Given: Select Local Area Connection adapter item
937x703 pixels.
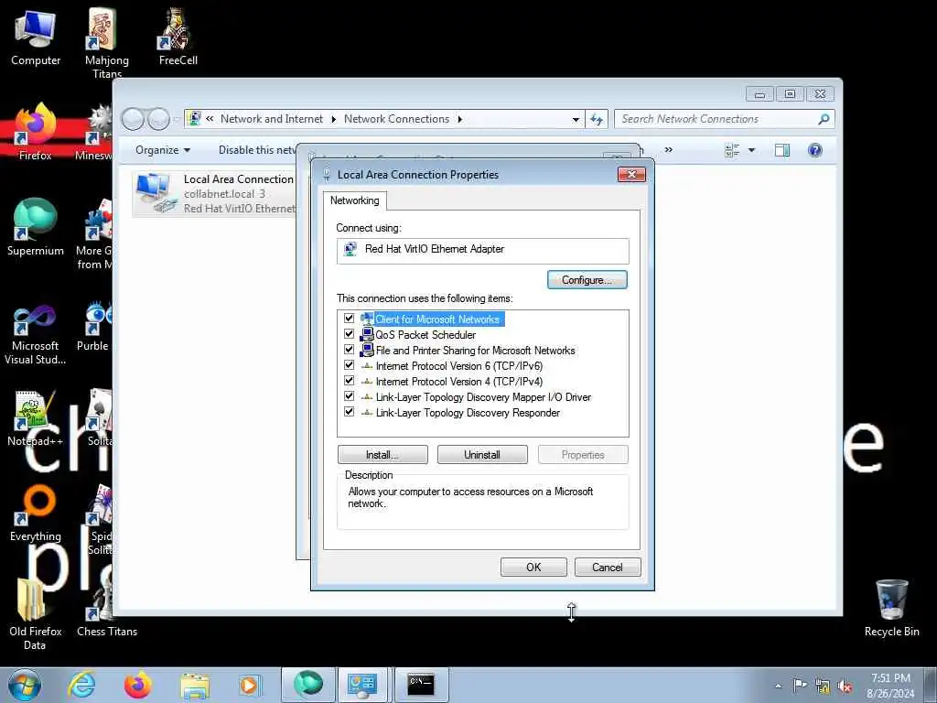Looking at the screenshot, I should click(215, 193).
